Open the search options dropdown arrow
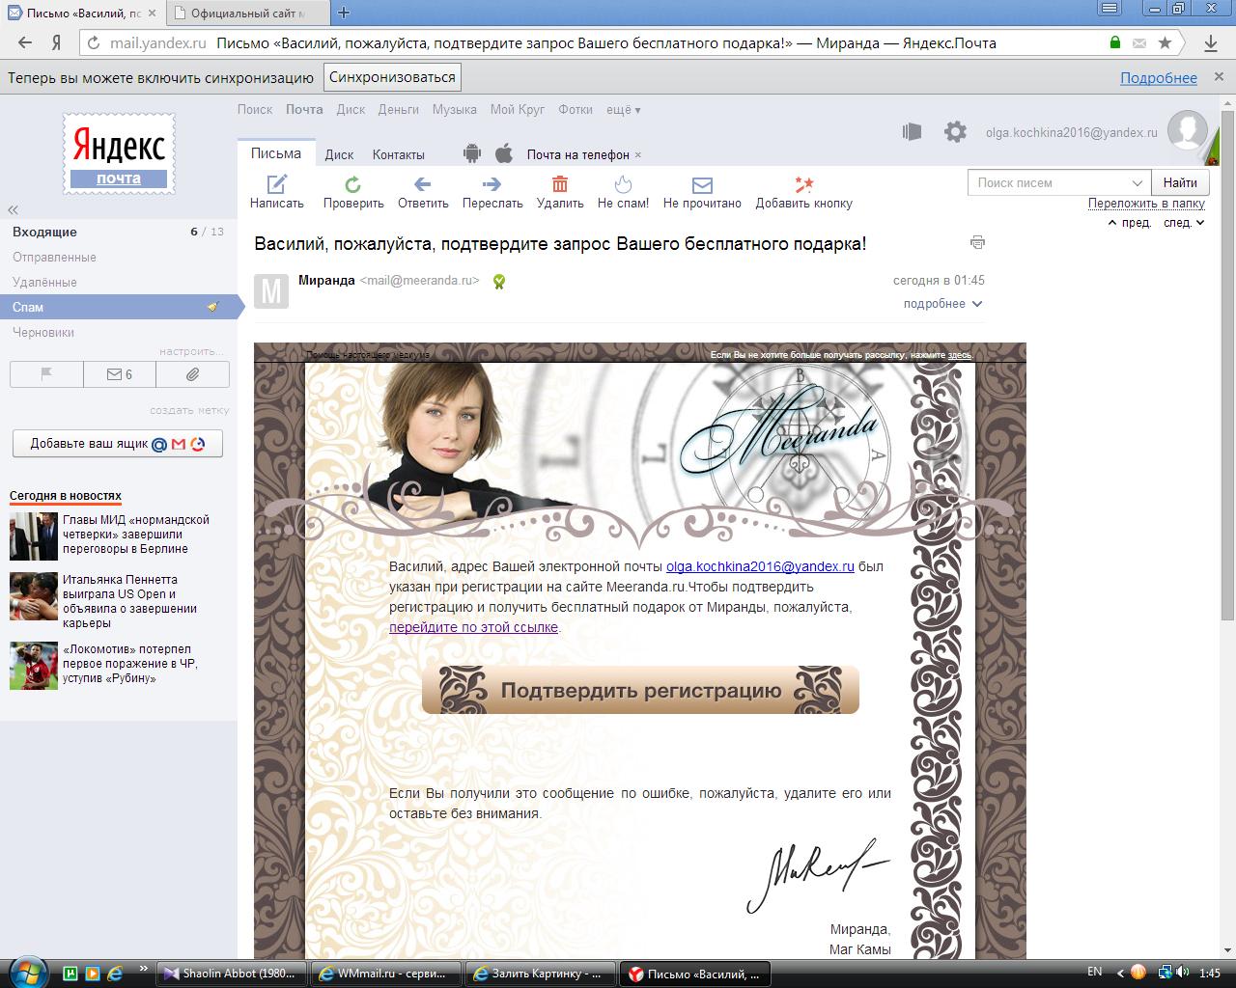This screenshot has width=1236, height=988. pyautogui.click(x=1137, y=182)
